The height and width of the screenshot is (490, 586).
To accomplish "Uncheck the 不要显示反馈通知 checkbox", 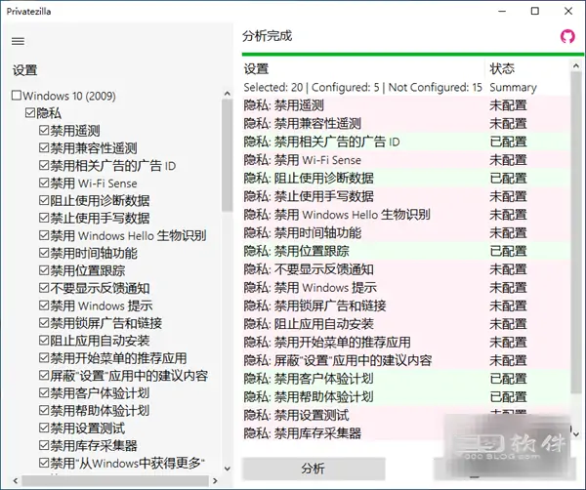I will [x=44, y=288].
